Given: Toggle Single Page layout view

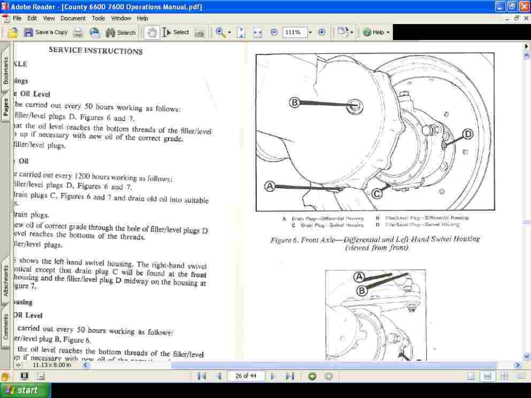Looking at the screenshot, I should coord(471,376).
